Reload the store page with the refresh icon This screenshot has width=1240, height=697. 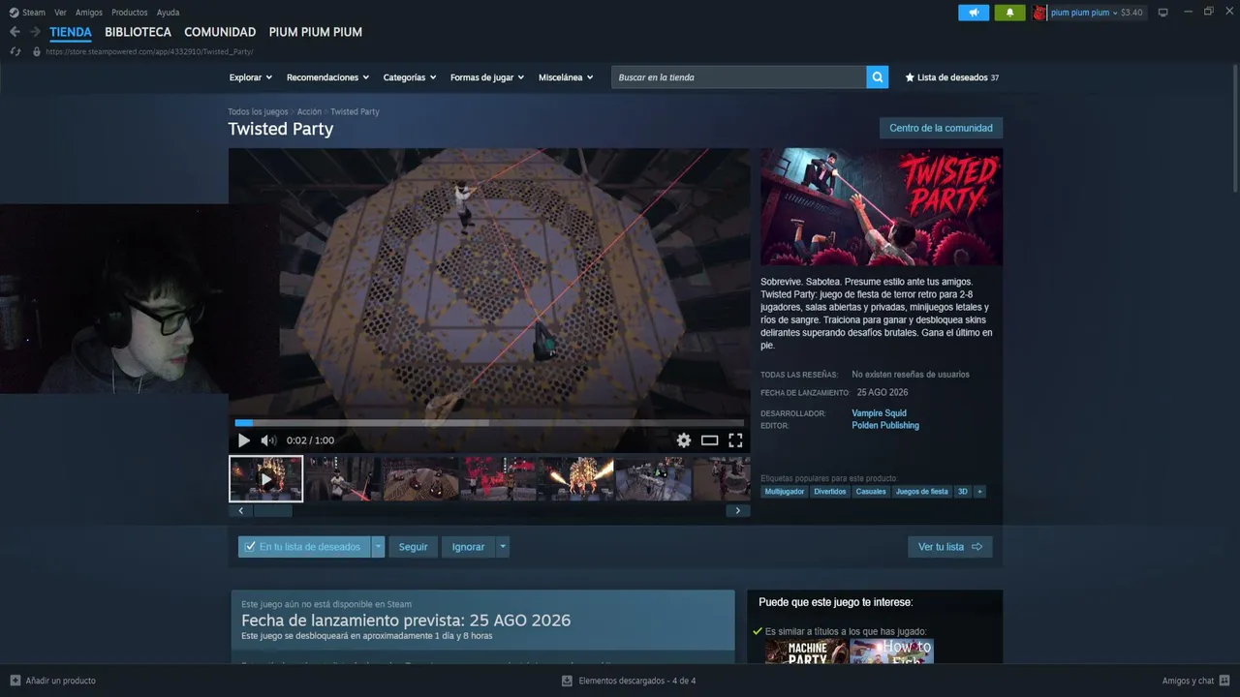click(15, 51)
